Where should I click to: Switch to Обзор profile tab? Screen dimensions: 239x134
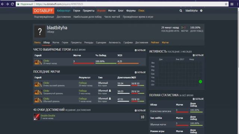pos(46,42)
